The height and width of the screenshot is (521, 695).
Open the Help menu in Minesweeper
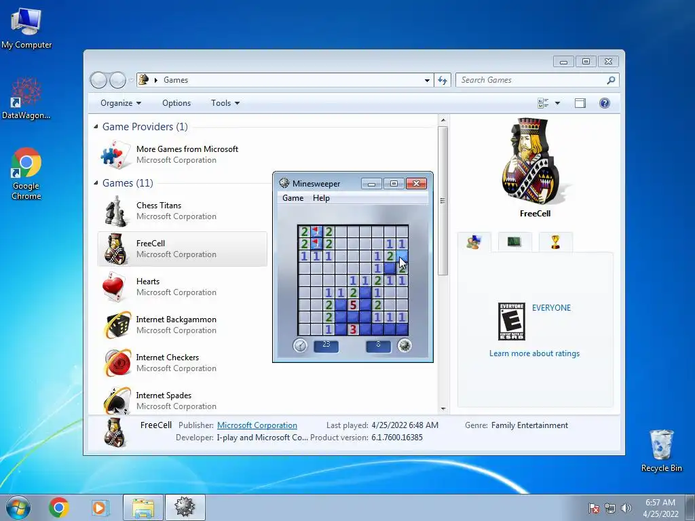pos(321,198)
